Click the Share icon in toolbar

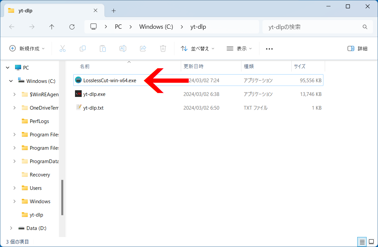(143, 48)
